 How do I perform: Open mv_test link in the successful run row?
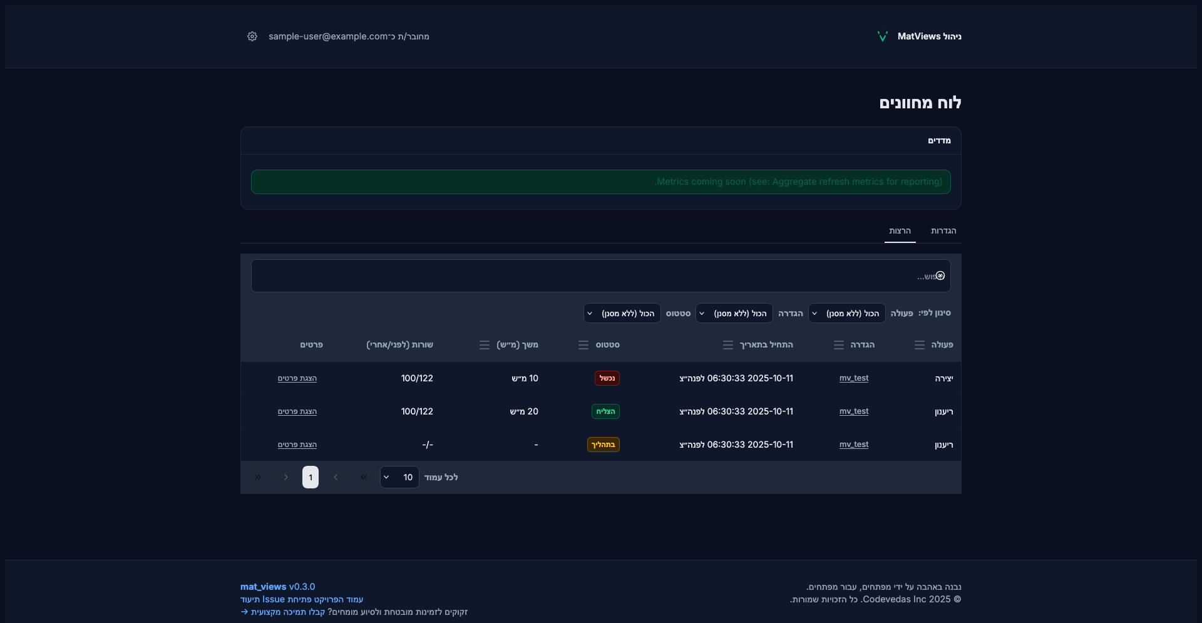pyautogui.click(x=853, y=411)
